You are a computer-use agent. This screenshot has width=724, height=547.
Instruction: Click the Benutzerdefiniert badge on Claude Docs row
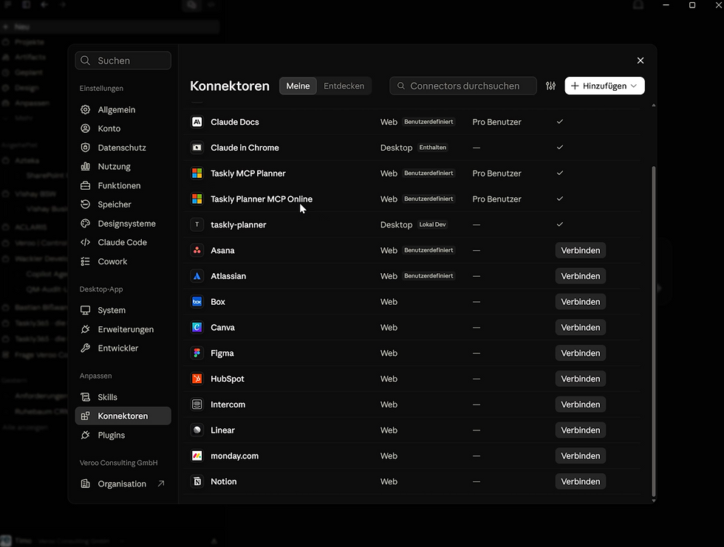click(428, 122)
